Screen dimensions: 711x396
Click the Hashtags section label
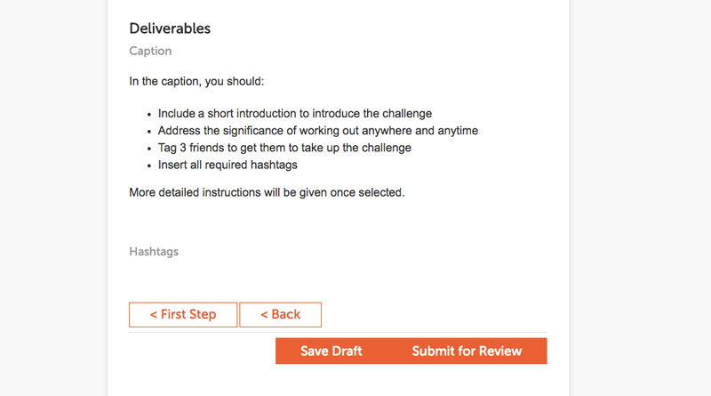click(x=154, y=252)
